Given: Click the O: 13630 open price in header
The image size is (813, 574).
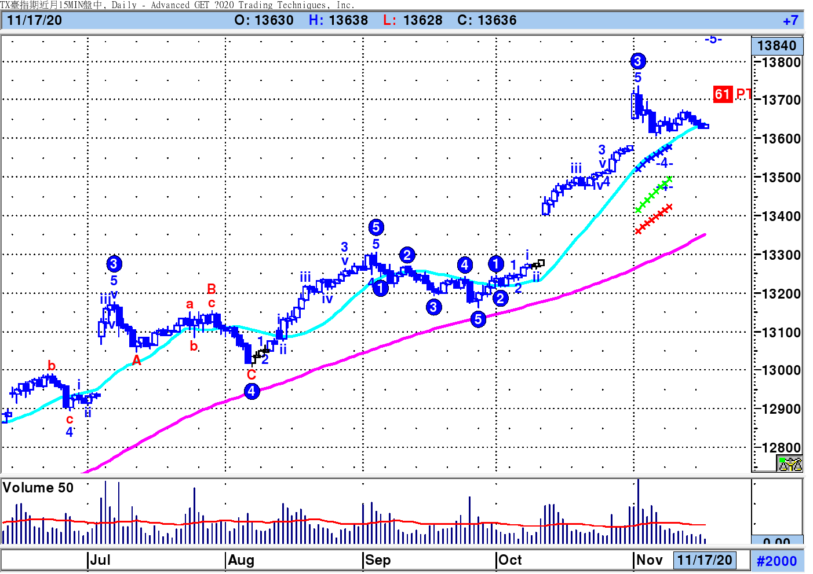Looking at the screenshot, I should click(264, 21).
